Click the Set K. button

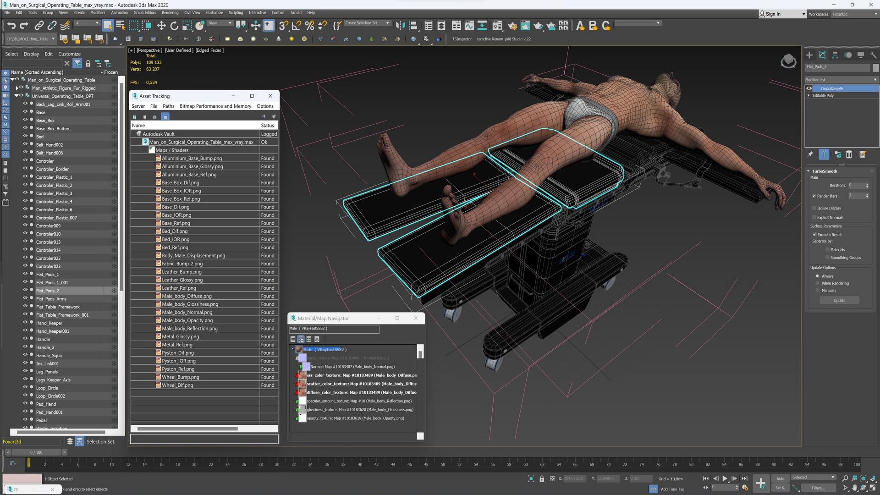pyautogui.click(x=780, y=488)
